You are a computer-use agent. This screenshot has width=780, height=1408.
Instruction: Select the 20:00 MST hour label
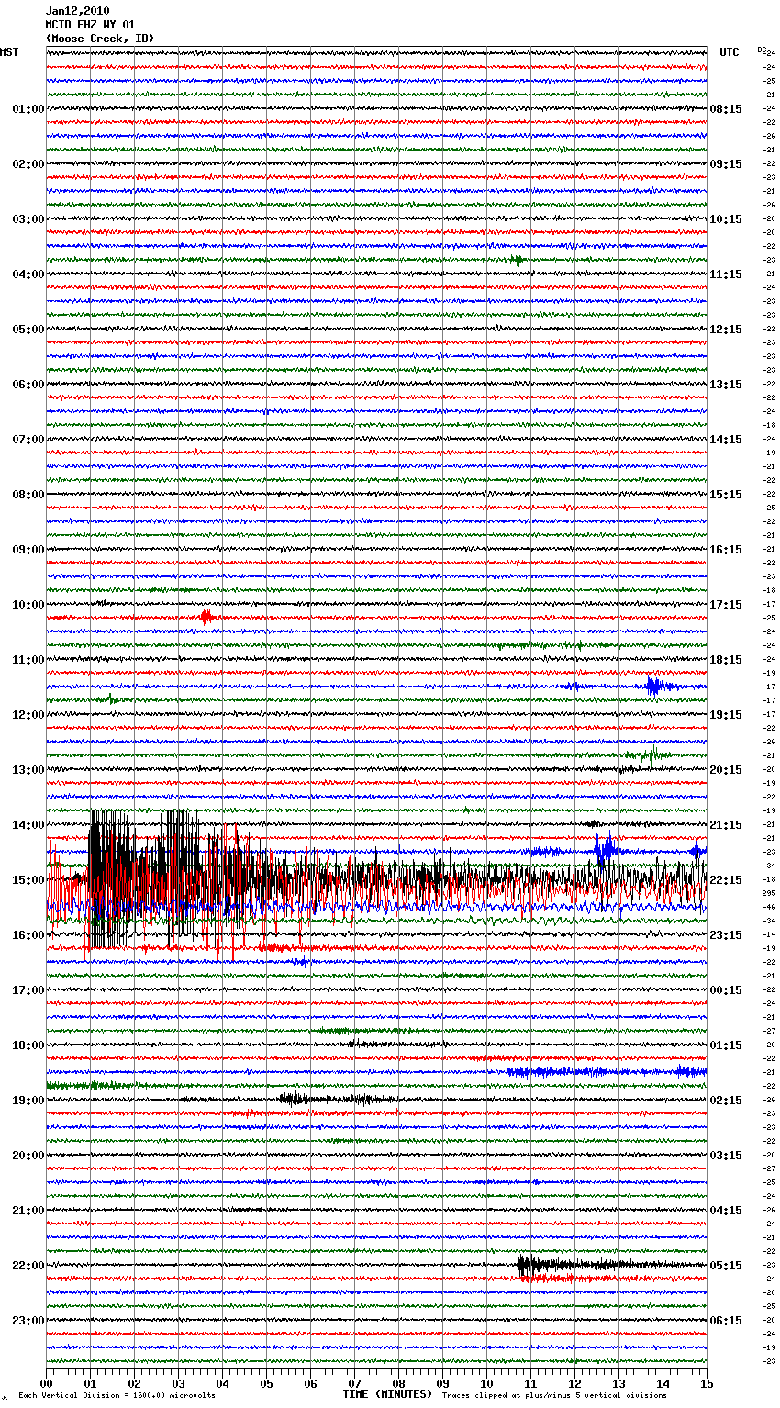pos(28,1156)
